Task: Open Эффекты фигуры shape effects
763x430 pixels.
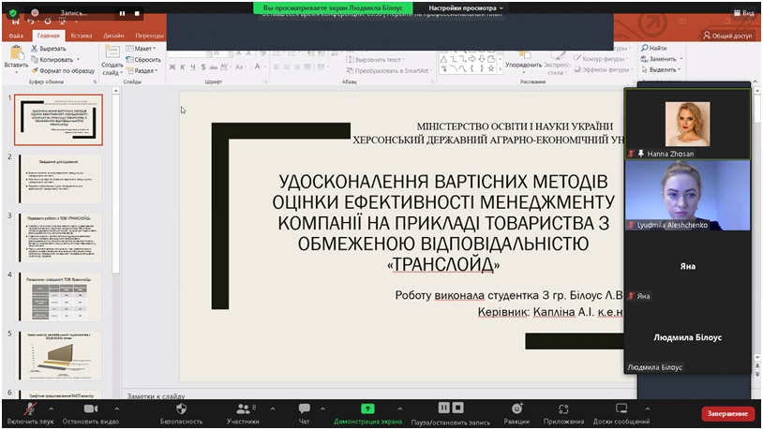Action: pos(603,70)
